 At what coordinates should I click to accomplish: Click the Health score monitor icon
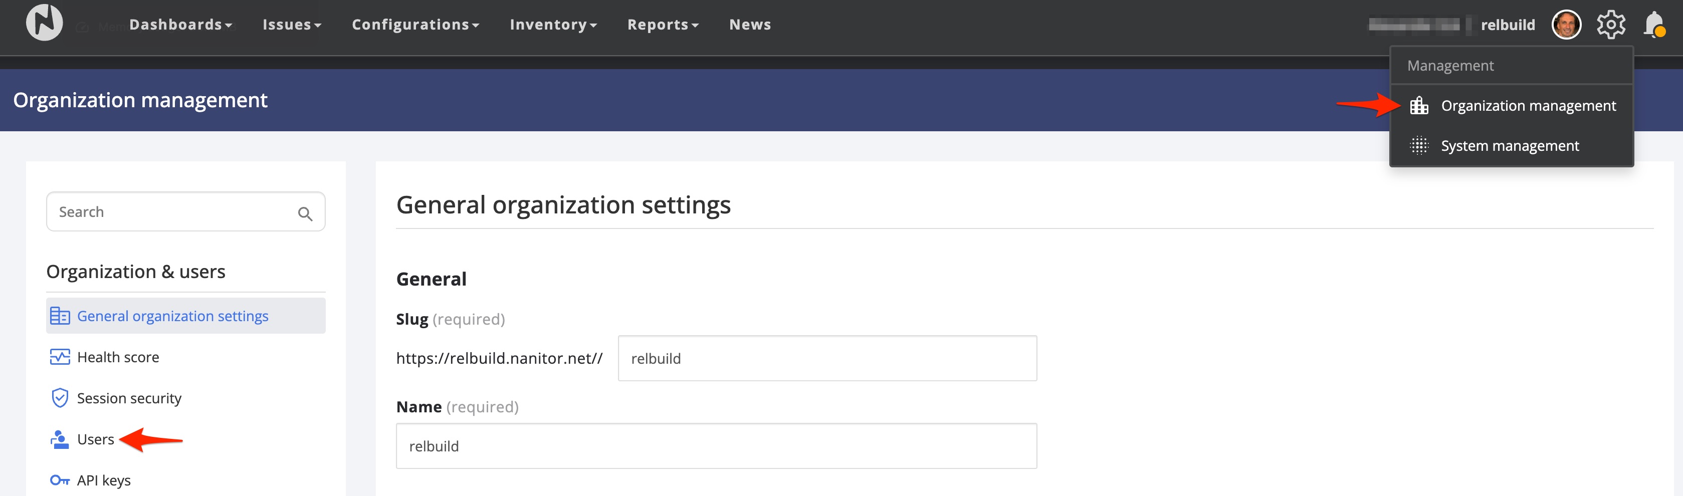60,357
